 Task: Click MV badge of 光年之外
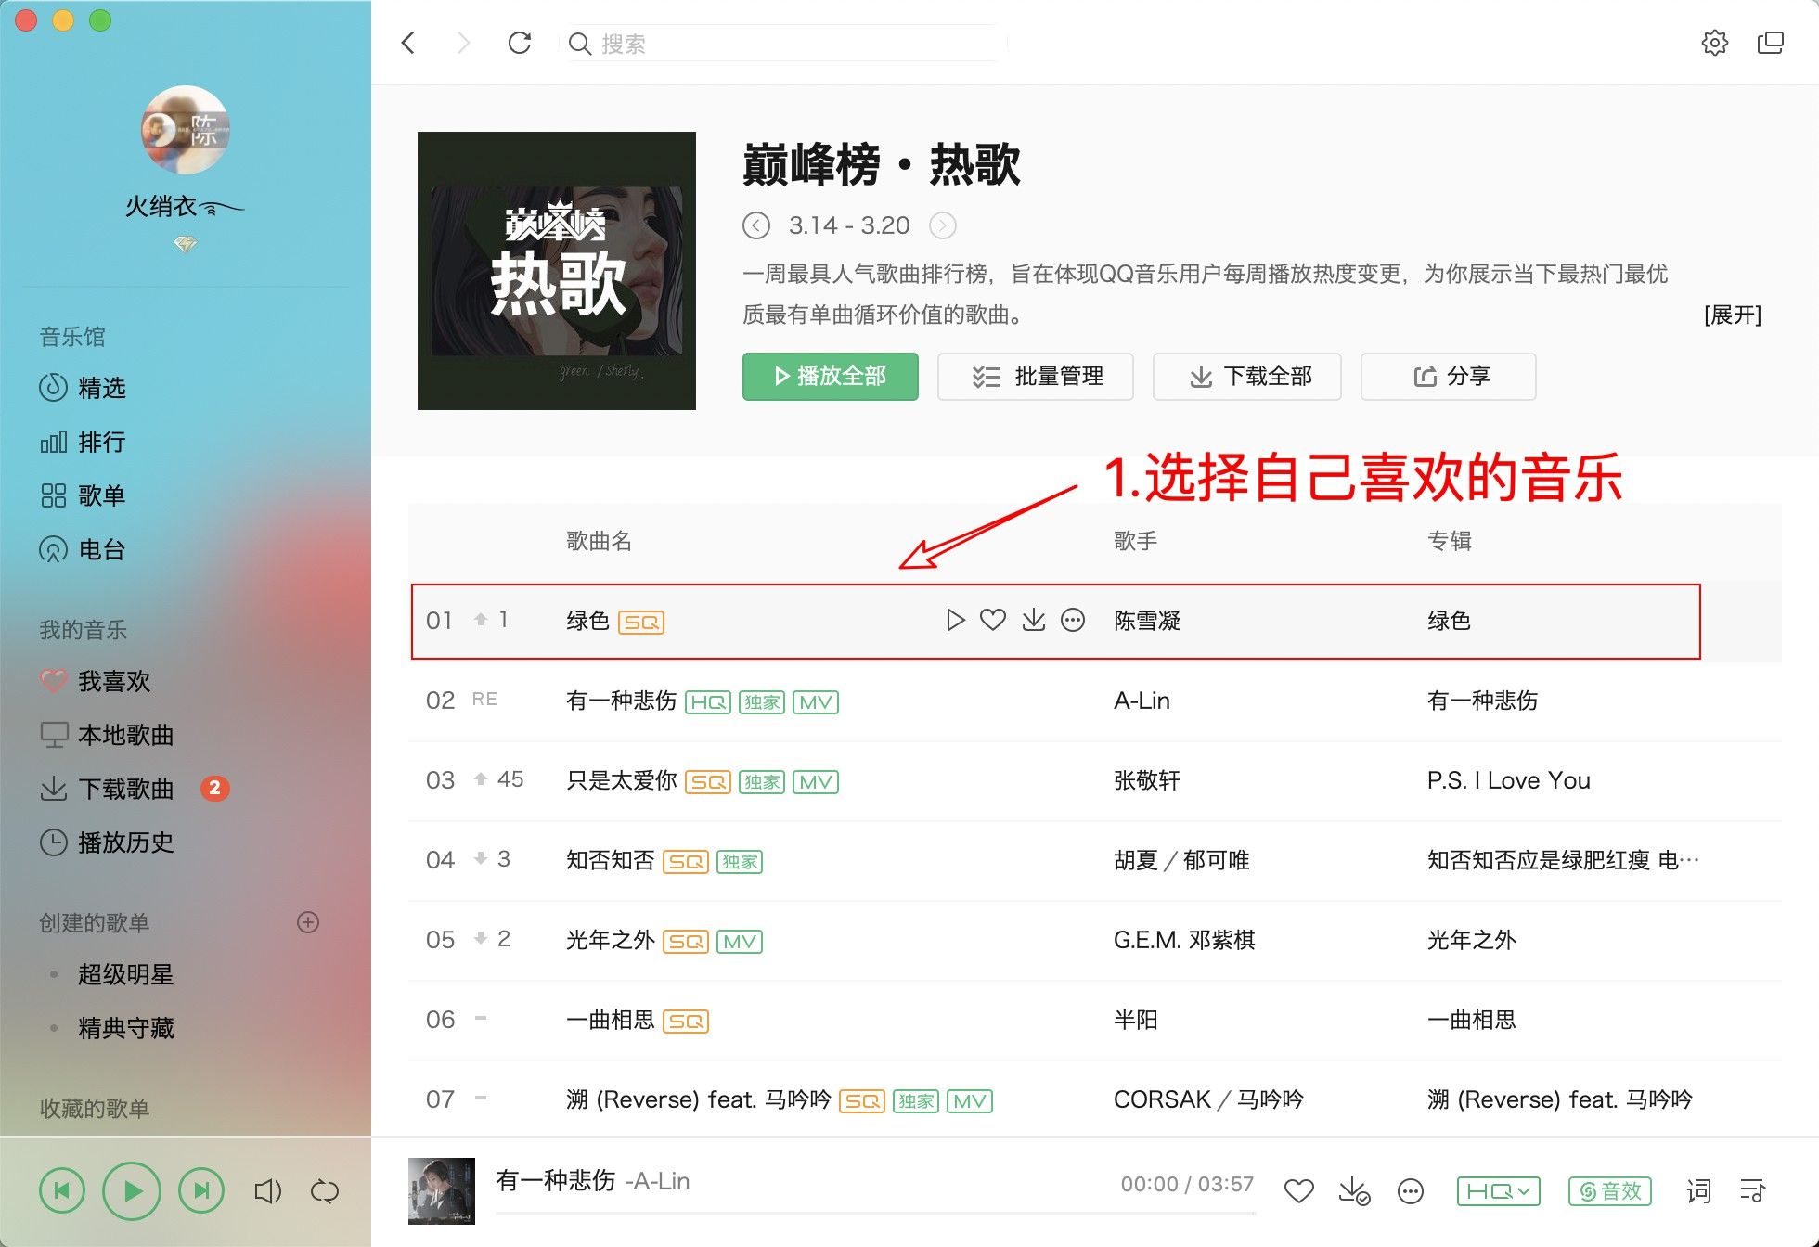click(x=740, y=942)
